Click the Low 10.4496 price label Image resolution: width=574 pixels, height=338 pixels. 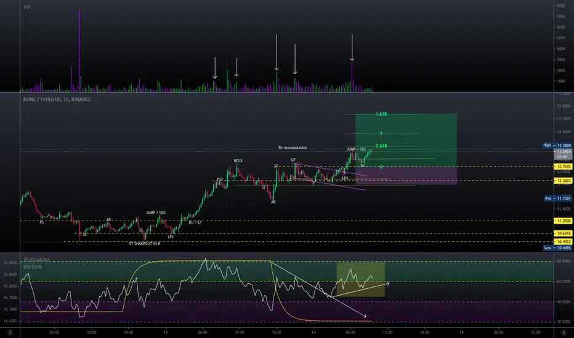(x=557, y=248)
